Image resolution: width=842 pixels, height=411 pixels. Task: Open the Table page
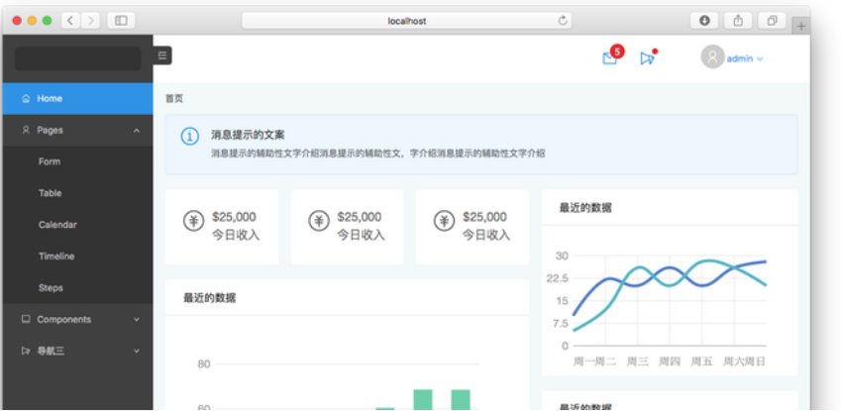tap(78, 193)
